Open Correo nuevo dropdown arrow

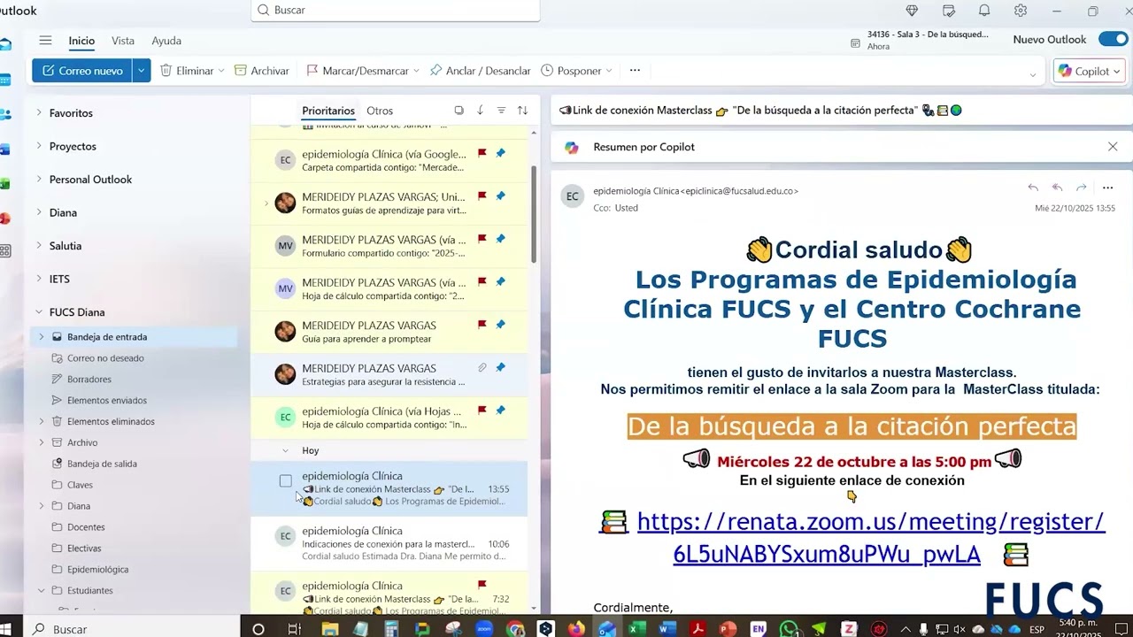pyautogui.click(x=142, y=71)
